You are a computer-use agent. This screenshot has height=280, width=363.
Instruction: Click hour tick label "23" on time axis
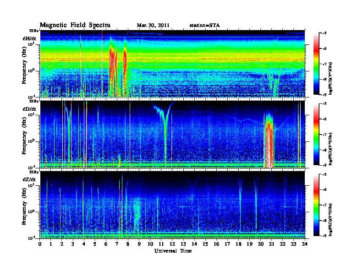(x=294, y=244)
